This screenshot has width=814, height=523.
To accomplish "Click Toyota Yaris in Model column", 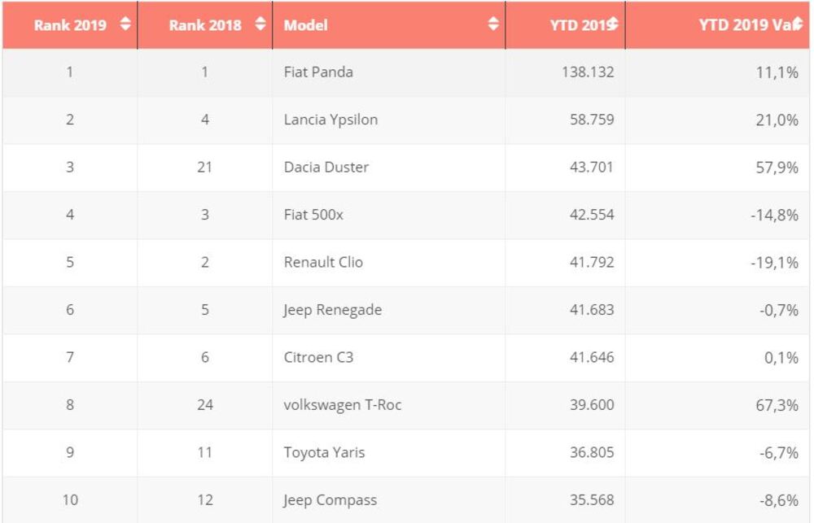I will point(324,452).
